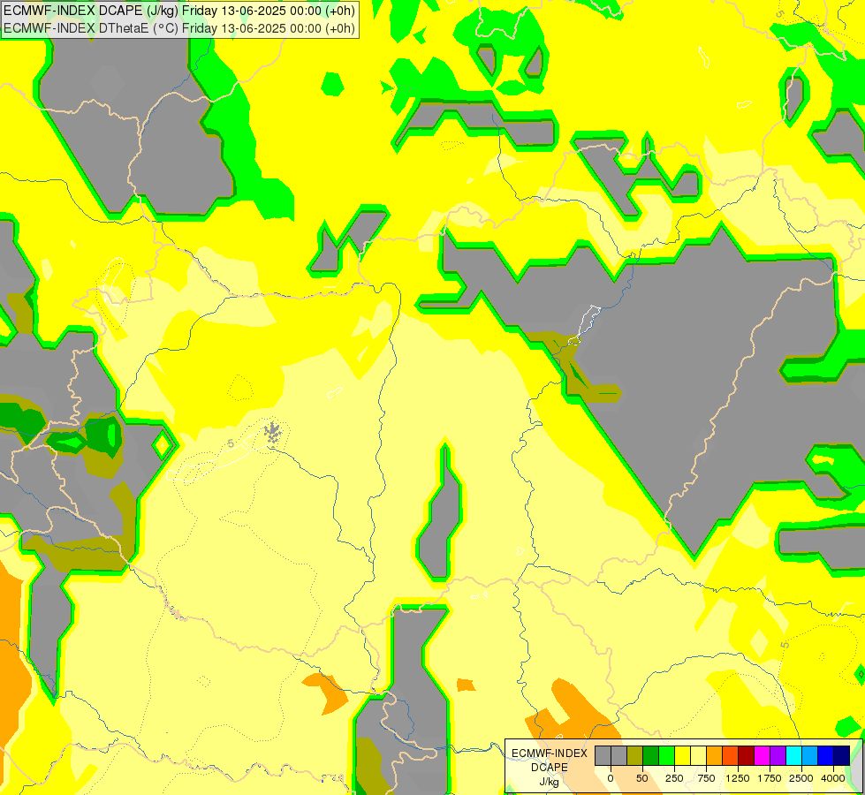
Task: Click the legend value 4000
Action: tap(833, 778)
